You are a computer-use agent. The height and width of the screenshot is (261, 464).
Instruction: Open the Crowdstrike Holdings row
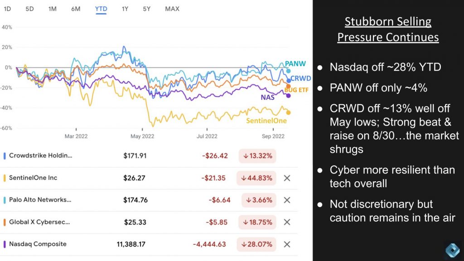pos(41,156)
